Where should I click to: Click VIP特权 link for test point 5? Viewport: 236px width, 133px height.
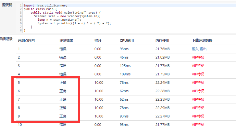[198, 83]
